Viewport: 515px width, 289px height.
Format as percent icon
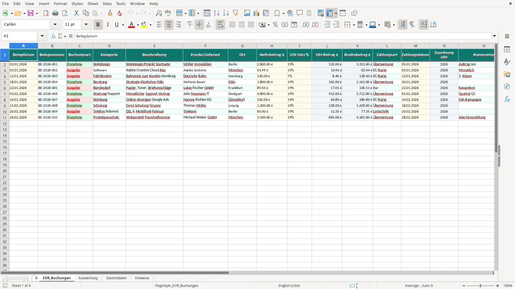point(275,25)
